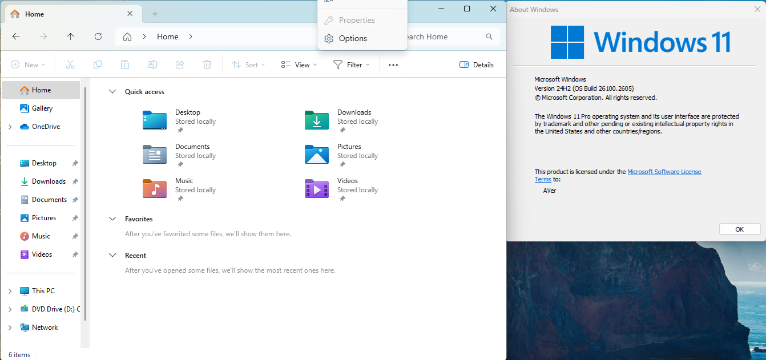Screen dimensions: 766x360
Task: Navigate up one folder level
Action: 71,37
